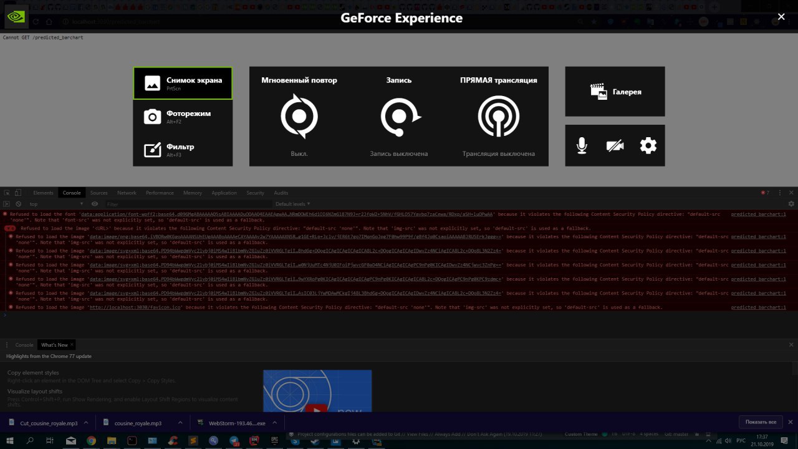Open the Default levels dropdown
Screen dimensions: 798x449
click(x=292, y=204)
